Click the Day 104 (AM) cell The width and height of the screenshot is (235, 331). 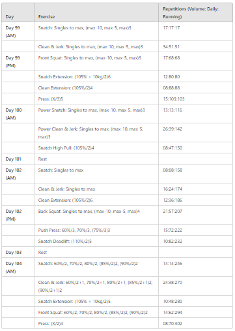(18, 267)
